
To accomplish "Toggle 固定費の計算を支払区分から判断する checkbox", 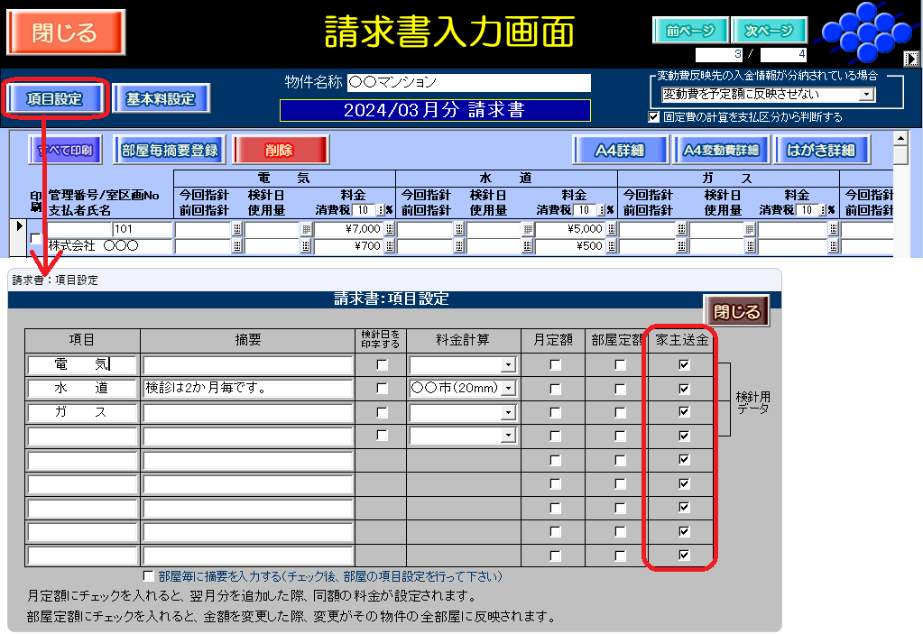I will (654, 116).
